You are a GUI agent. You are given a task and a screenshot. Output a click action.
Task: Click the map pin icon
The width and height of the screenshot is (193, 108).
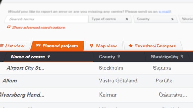point(92,46)
